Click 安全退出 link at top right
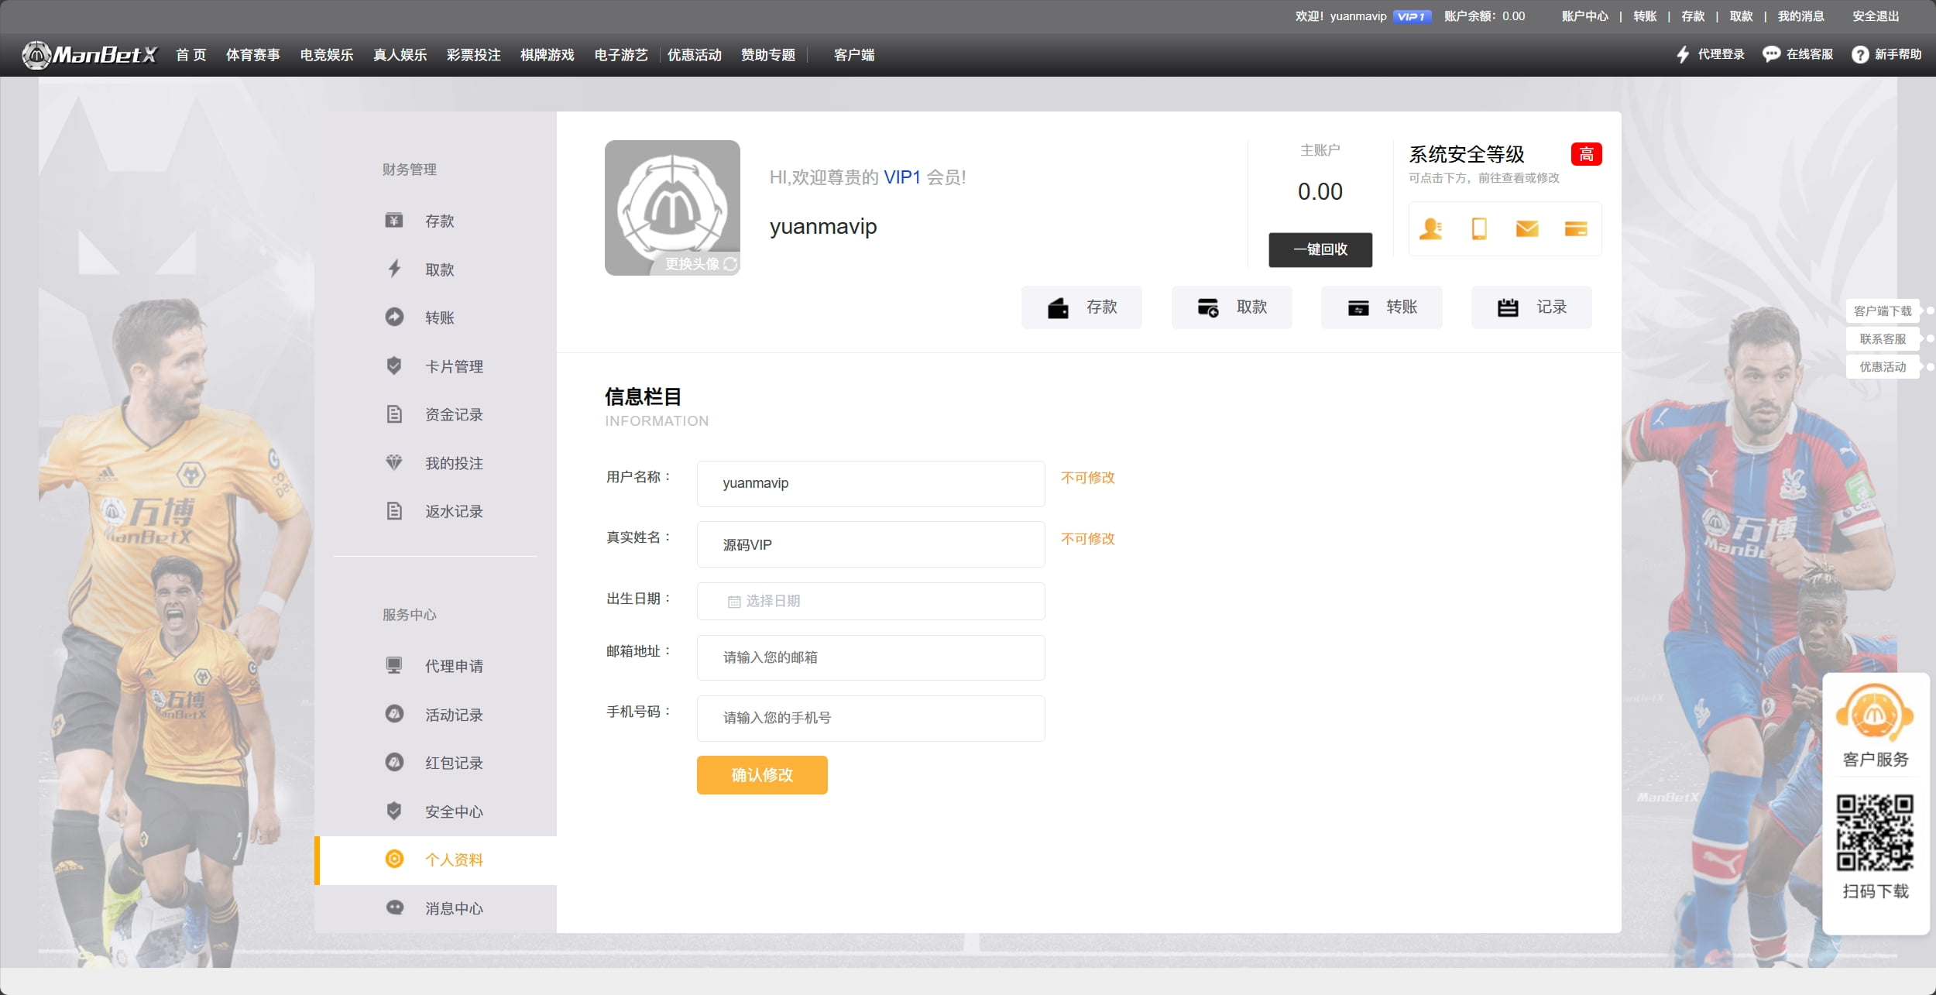Image resolution: width=1936 pixels, height=995 pixels. (x=1875, y=16)
